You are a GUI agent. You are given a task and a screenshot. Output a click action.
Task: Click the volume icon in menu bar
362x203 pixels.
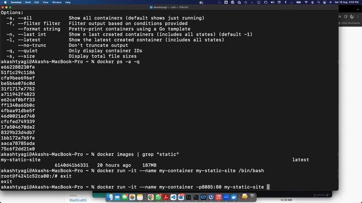click(x=273, y=2)
